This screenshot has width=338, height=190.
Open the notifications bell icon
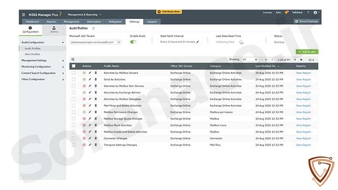[x=286, y=13]
